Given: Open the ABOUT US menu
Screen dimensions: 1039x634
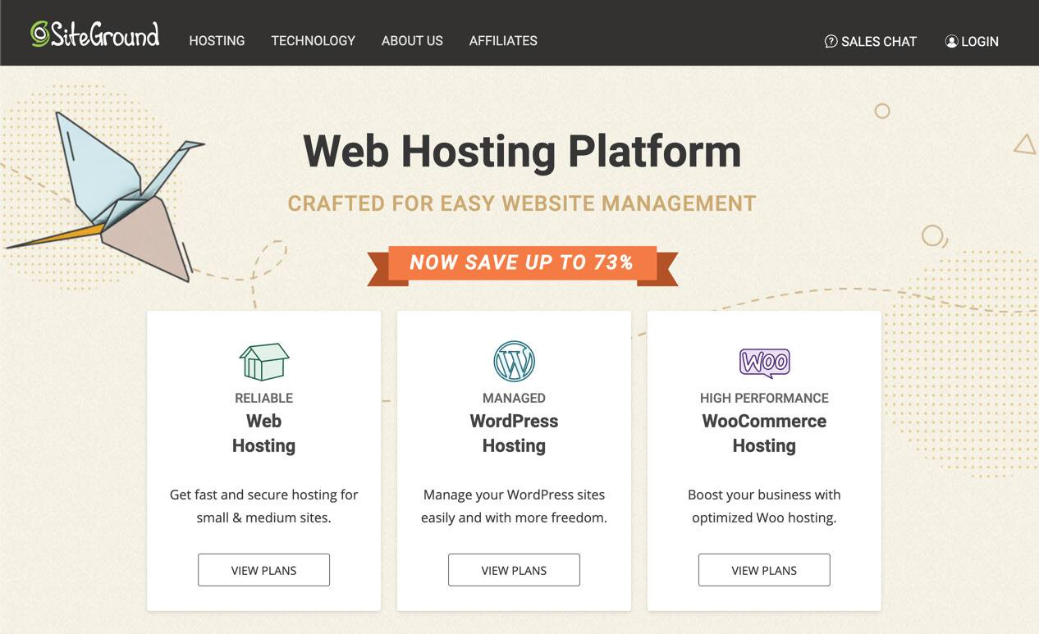Looking at the screenshot, I should click(412, 40).
